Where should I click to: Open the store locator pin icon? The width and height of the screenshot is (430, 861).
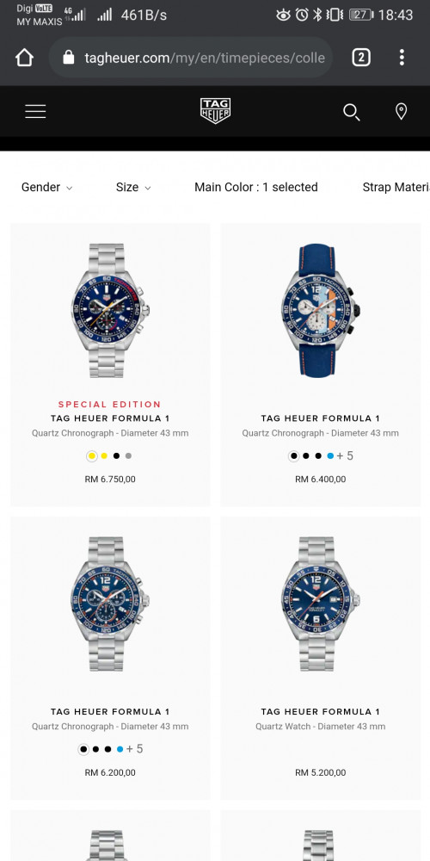402,111
